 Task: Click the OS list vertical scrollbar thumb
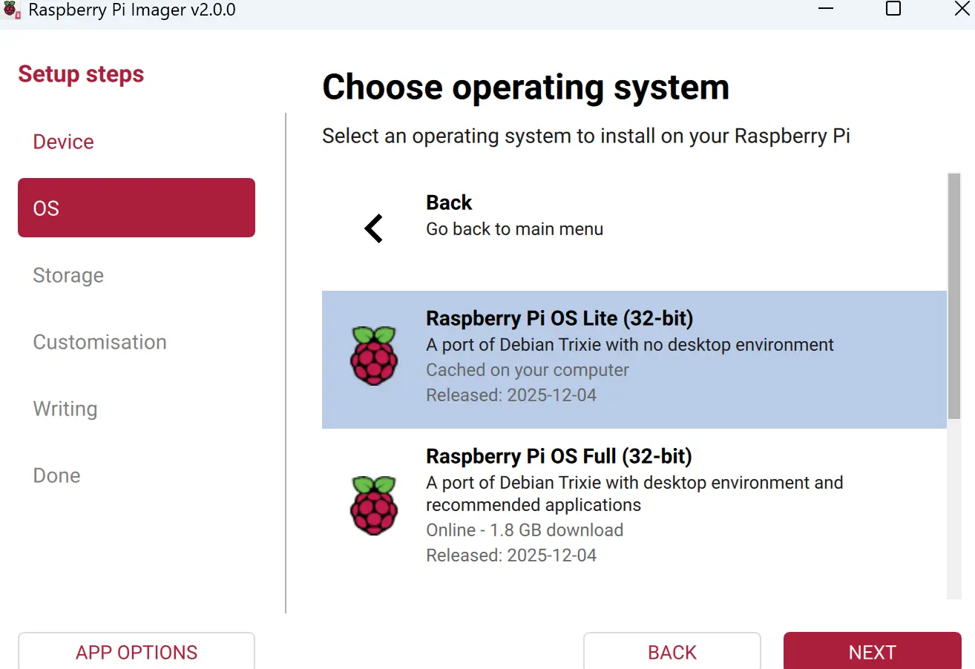pos(954,298)
